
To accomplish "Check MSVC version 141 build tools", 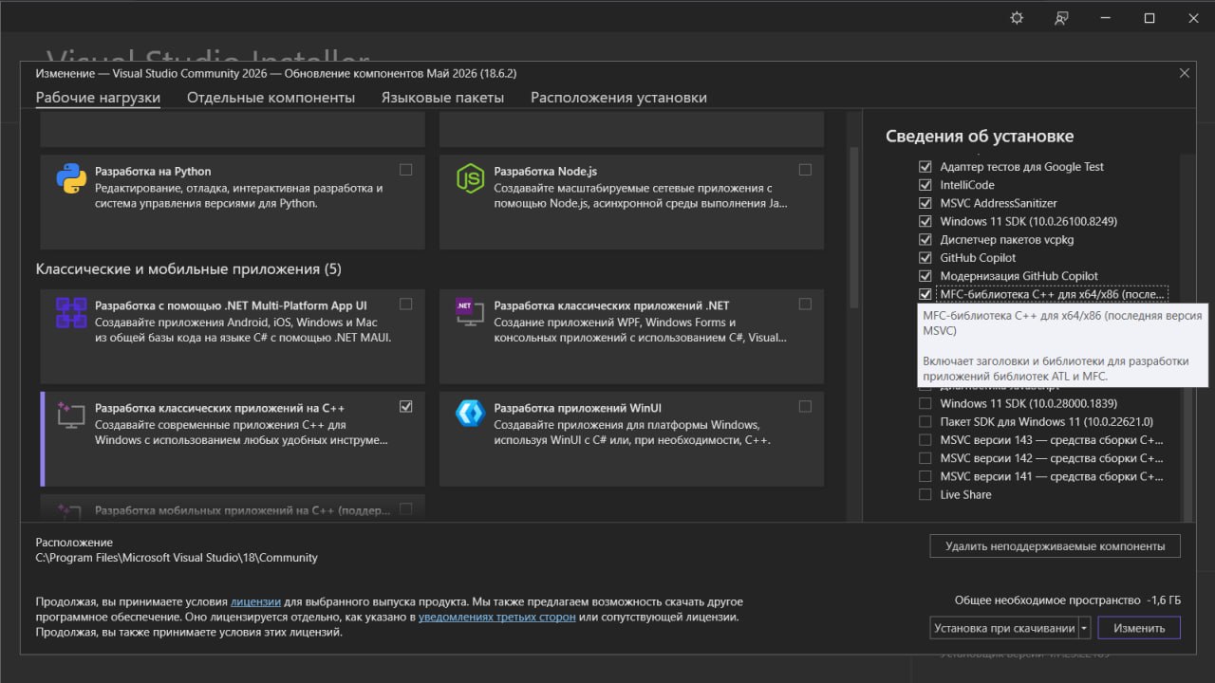I will (x=925, y=476).
